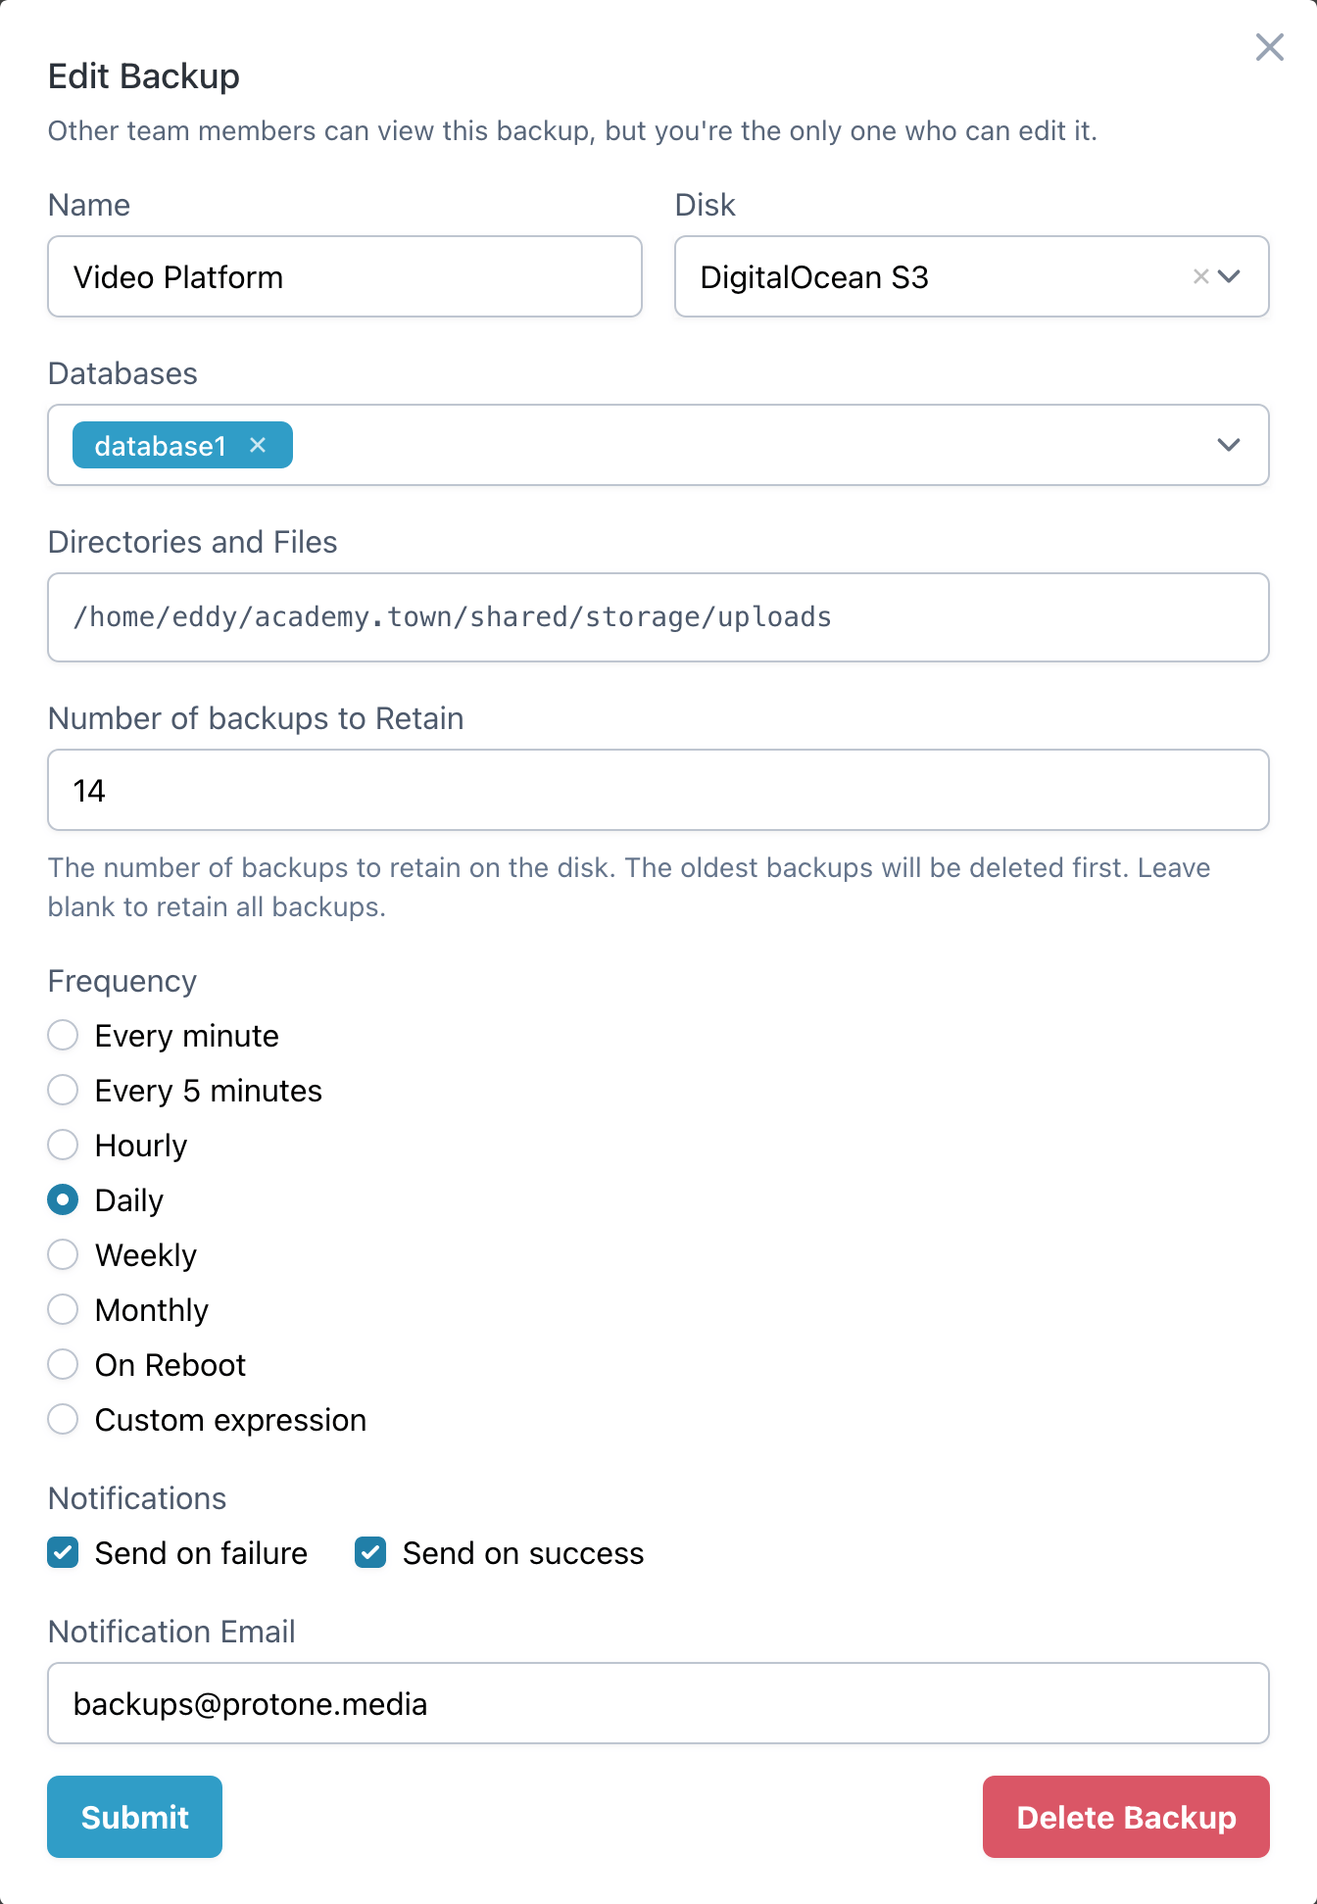Screen dimensions: 1317x1904
Task: Delete this backup
Action: point(1126,1817)
